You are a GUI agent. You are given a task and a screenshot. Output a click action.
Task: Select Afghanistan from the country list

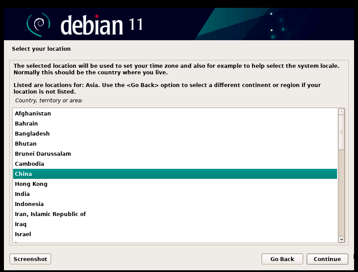point(175,113)
